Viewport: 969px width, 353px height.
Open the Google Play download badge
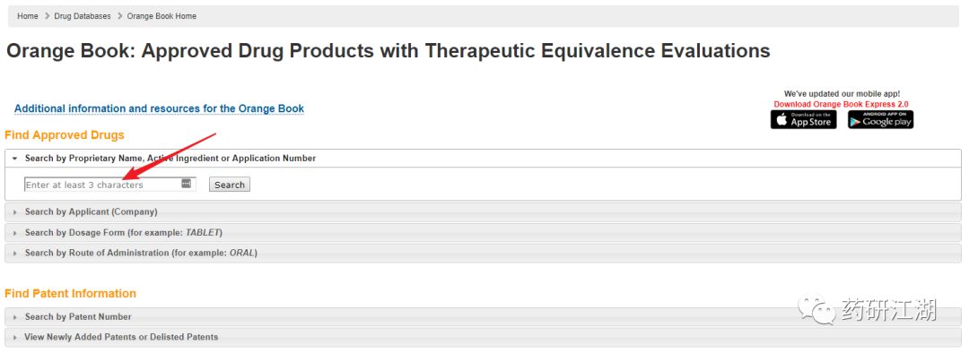tap(880, 120)
